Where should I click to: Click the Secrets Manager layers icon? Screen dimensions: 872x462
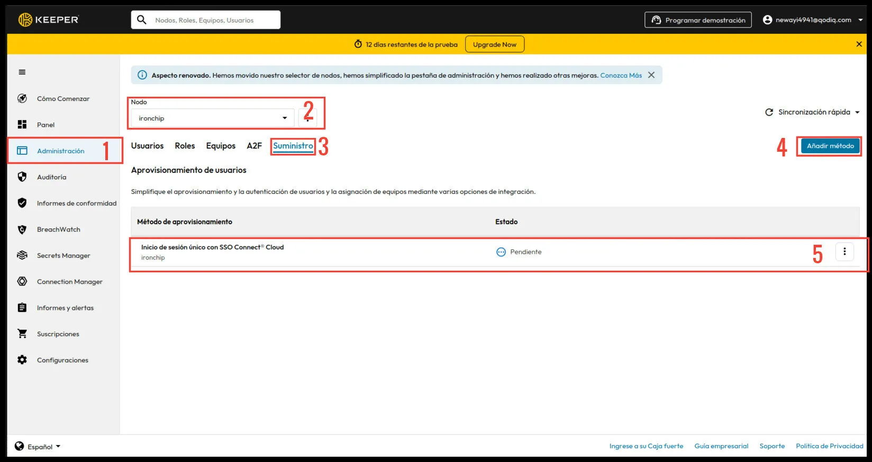click(22, 255)
